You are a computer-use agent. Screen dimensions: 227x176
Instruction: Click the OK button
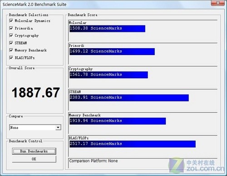(x=34, y=159)
